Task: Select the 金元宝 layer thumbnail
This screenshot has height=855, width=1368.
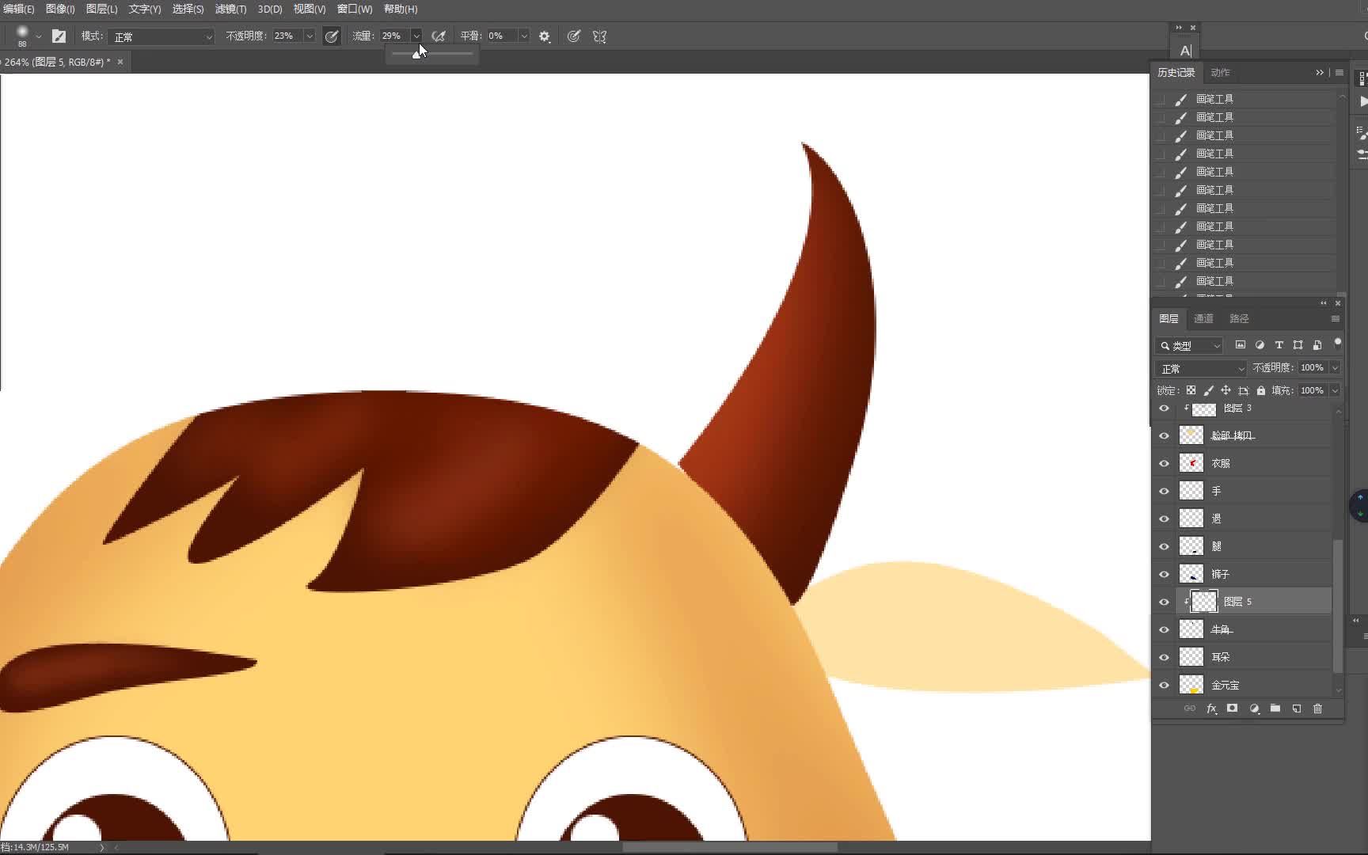Action: pos(1191,685)
